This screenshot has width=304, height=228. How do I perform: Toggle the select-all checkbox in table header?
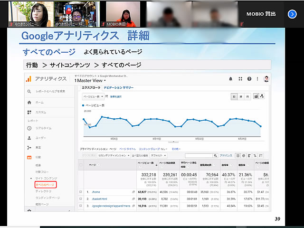tap(81, 165)
